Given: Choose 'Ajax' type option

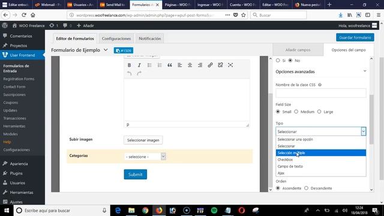Looking at the screenshot, I should coord(321,173).
